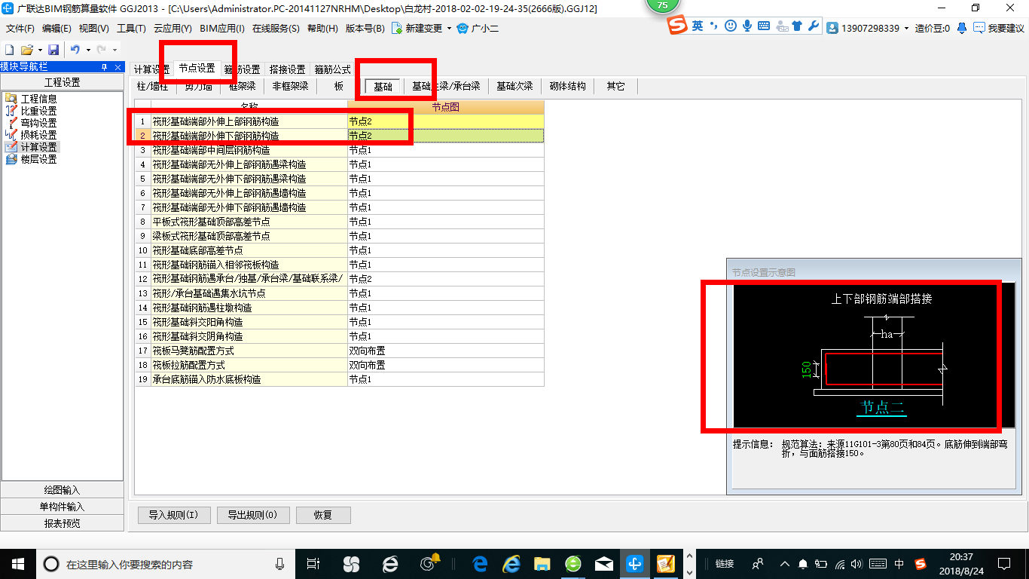The height and width of the screenshot is (579, 1029).
Task: Click the user account avatar icon
Action: pos(832,28)
